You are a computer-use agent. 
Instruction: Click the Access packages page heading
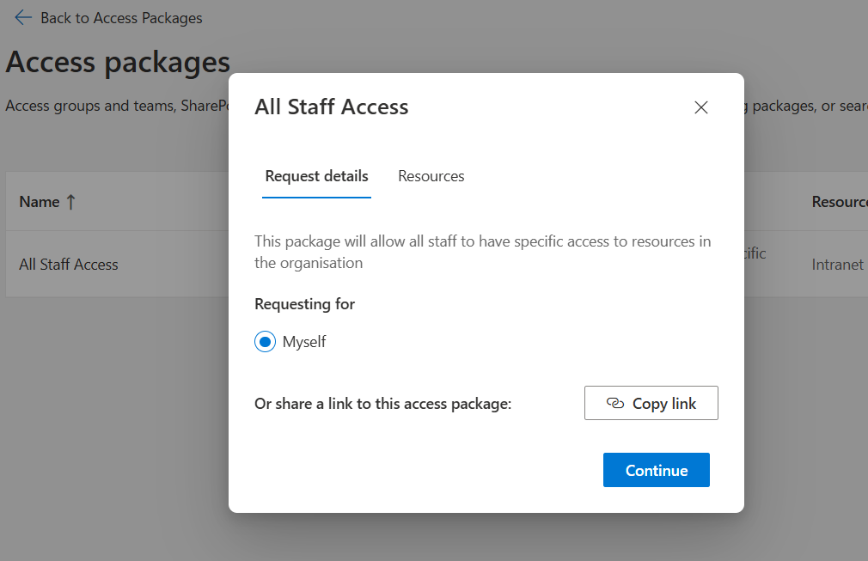pyautogui.click(x=118, y=61)
